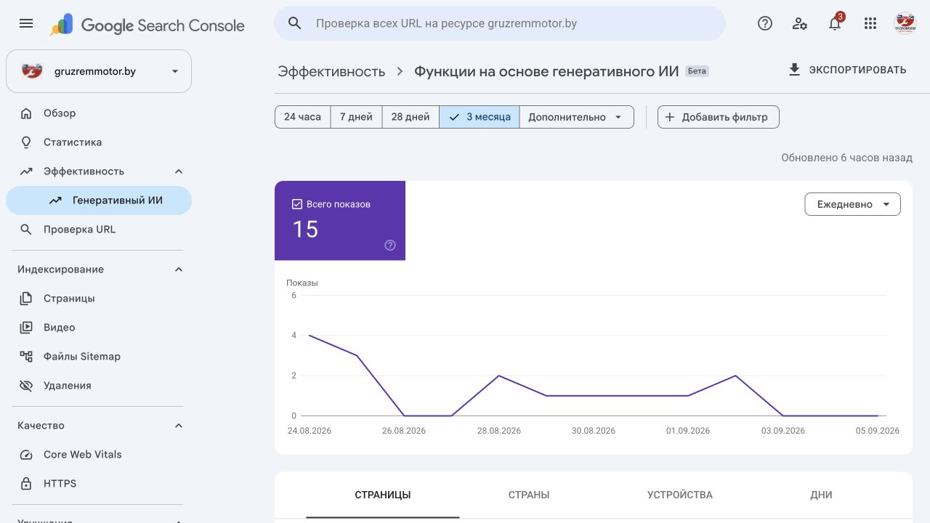This screenshot has width=930, height=523.
Task: Click the chart line peak at 24.08.2026
Action: [x=310, y=336]
